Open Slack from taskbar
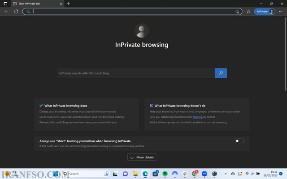This screenshot has height=179, width=287. [x=185, y=174]
